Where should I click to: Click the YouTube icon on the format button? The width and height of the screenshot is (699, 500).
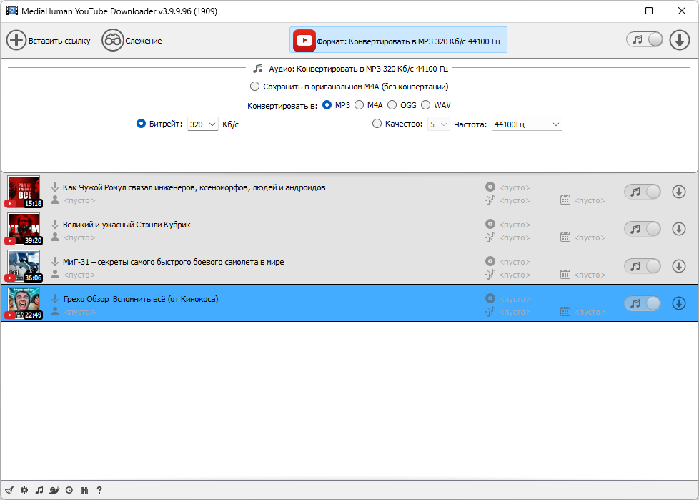coord(303,40)
